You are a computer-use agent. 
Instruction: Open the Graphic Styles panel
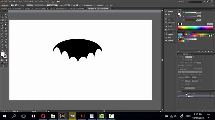pyautogui.click(x=170, y=22)
